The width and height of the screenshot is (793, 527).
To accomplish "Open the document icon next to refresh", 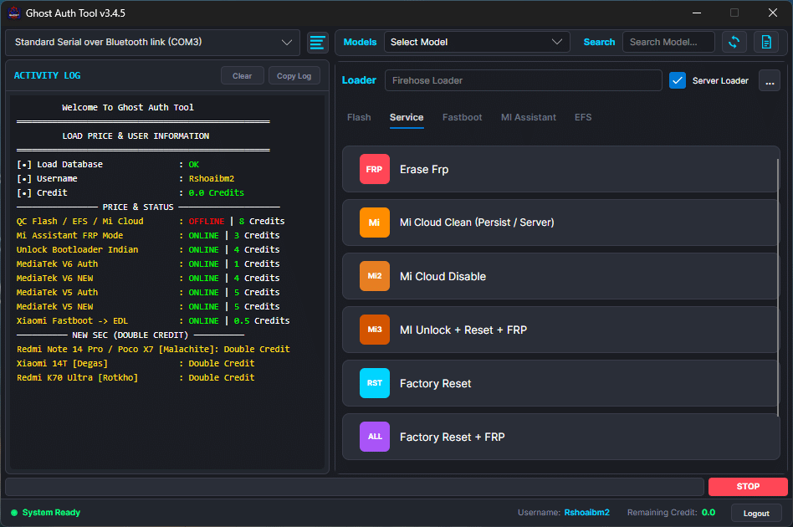I will click(766, 42).
